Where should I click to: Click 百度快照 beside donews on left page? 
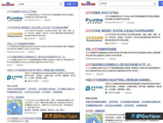tap(20, 65)
